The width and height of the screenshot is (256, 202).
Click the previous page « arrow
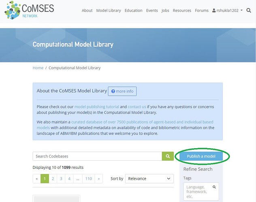click(x=37, y=179)
